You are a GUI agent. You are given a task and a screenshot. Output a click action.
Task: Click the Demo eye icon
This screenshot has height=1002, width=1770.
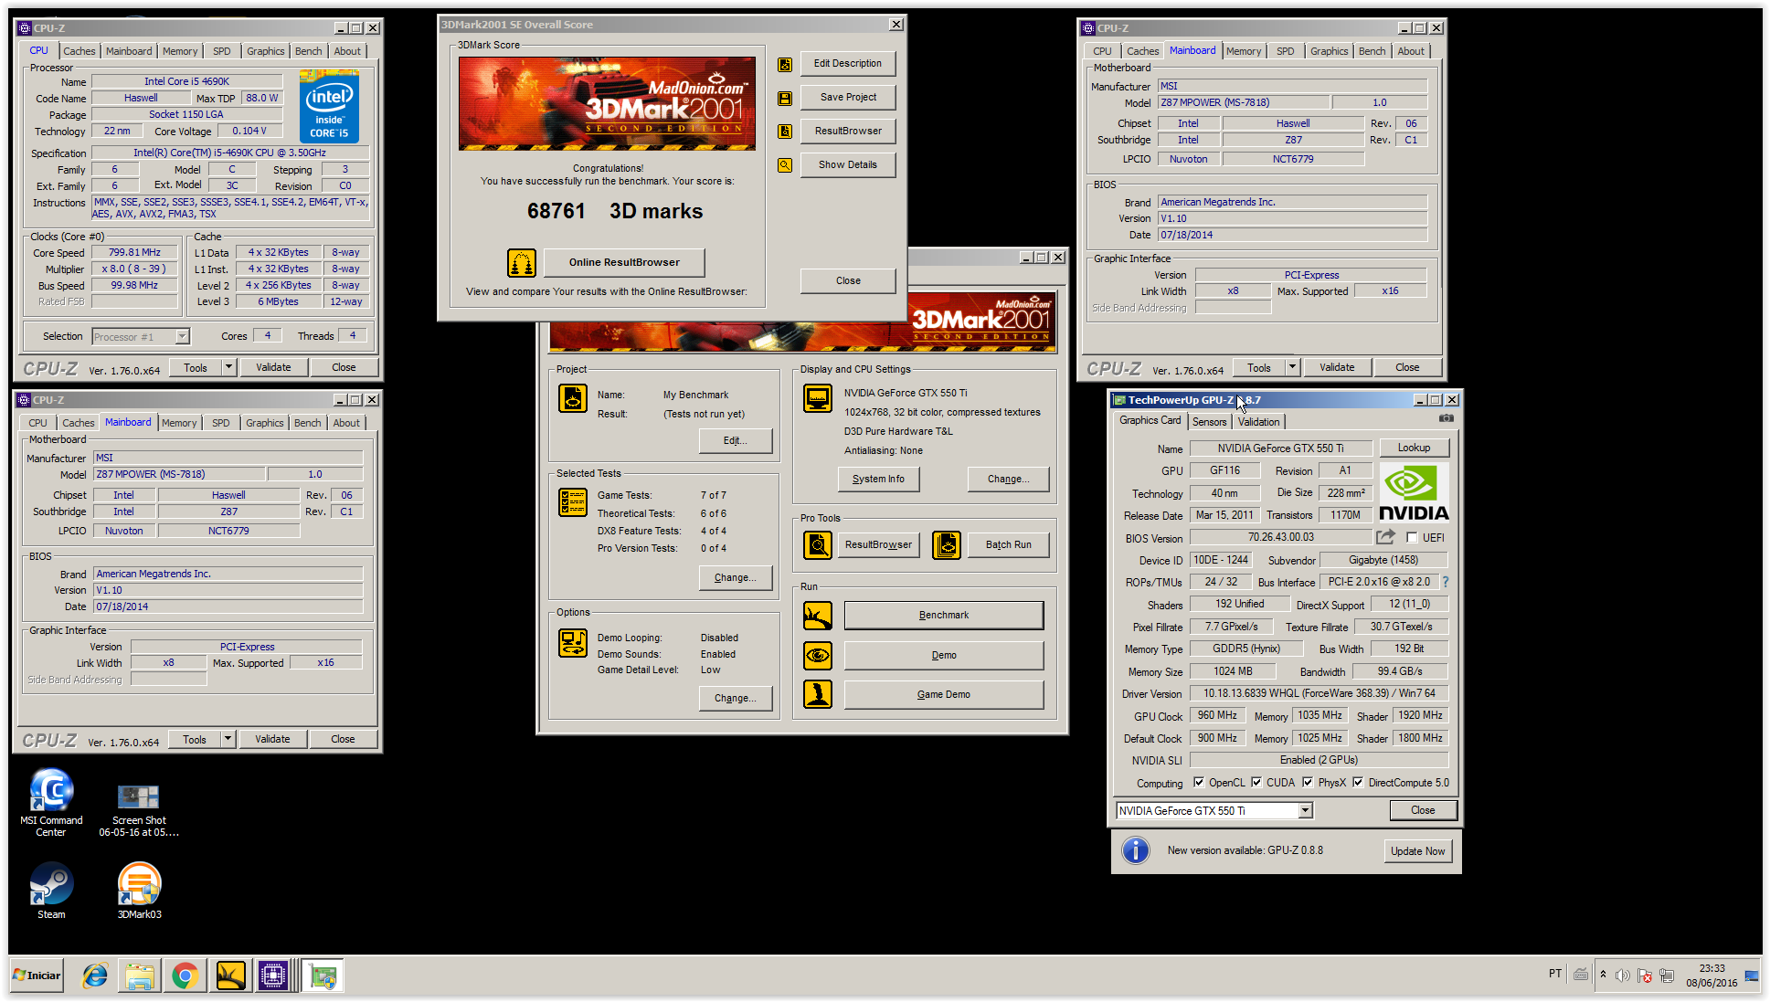(818, 656)
